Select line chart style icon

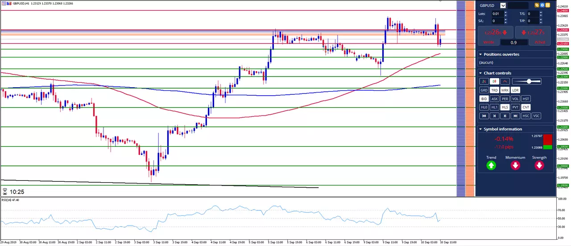[x=505, y=81]
